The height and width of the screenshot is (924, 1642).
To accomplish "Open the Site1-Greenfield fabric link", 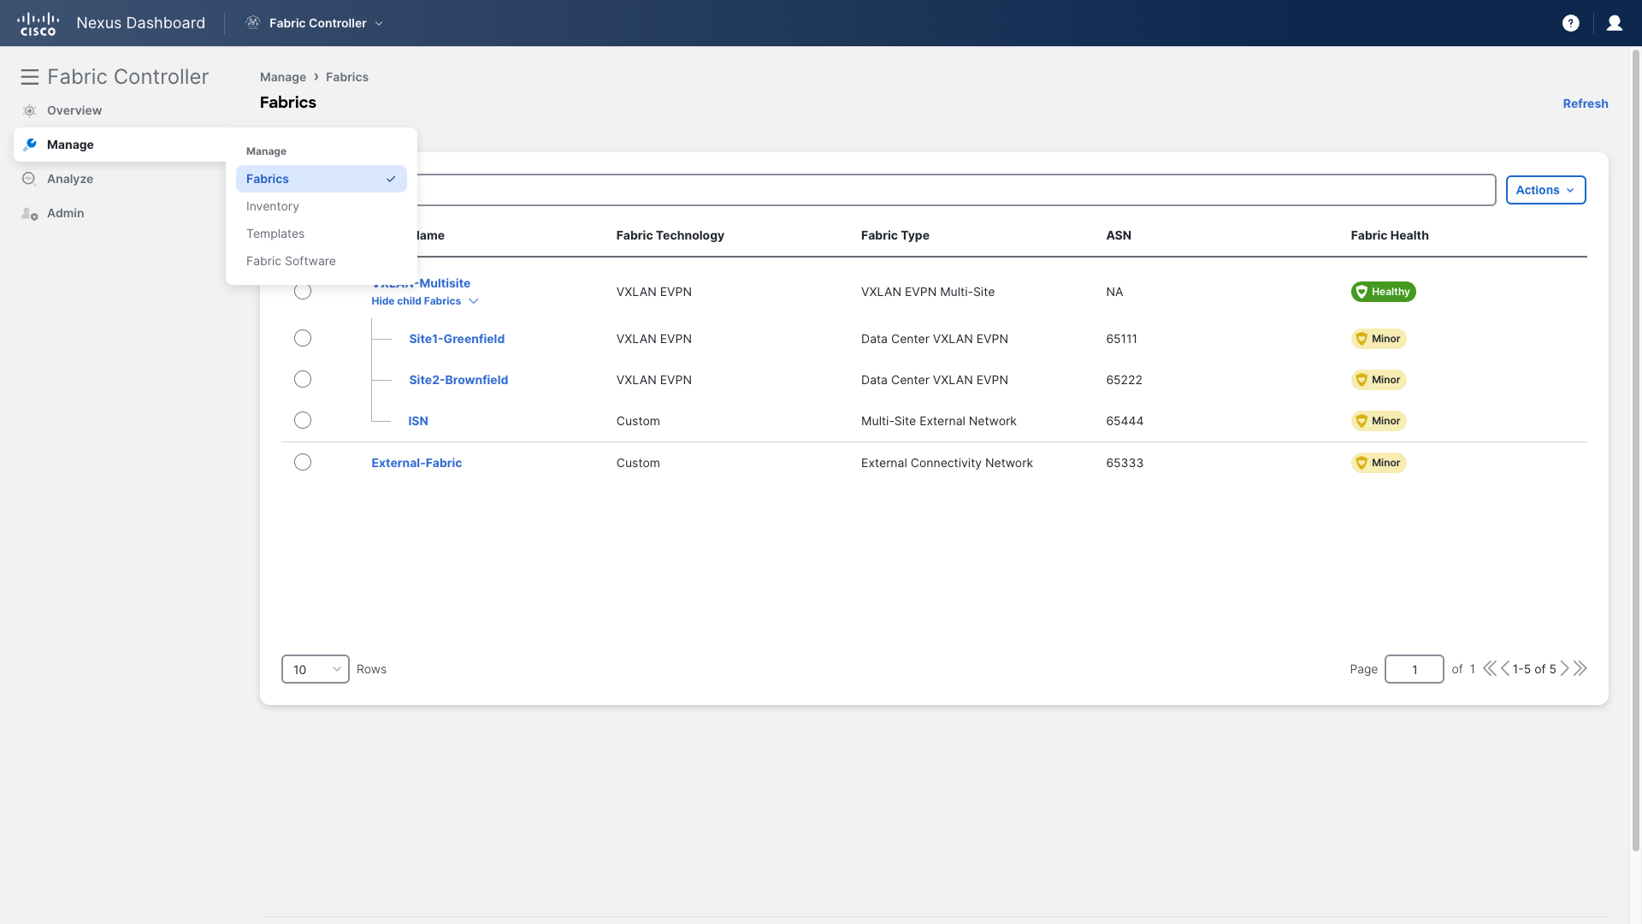I will coord(457,339).
